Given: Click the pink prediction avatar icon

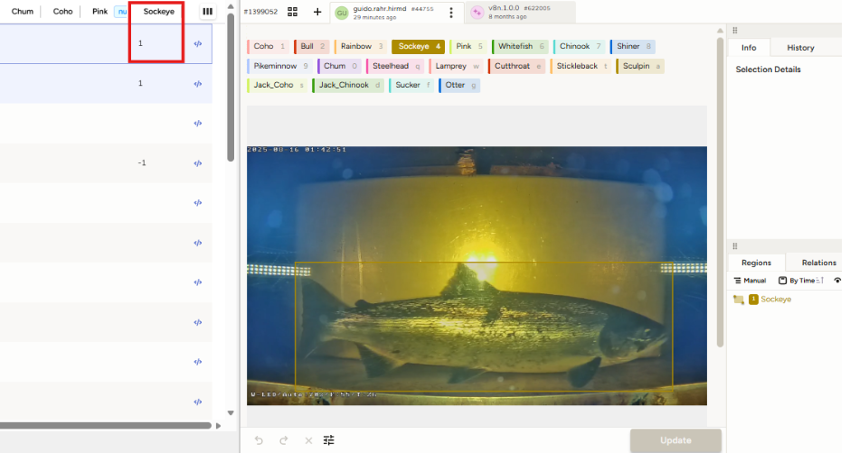Looking at the screenshot, I should point(477,13).
